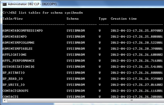Screen dimensions: 164x105
Task: Click the 'Schema' column header
Action: [73, 19]
